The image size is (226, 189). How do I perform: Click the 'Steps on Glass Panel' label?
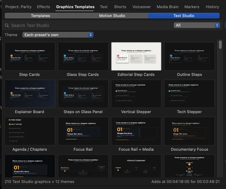pos(83,112)
